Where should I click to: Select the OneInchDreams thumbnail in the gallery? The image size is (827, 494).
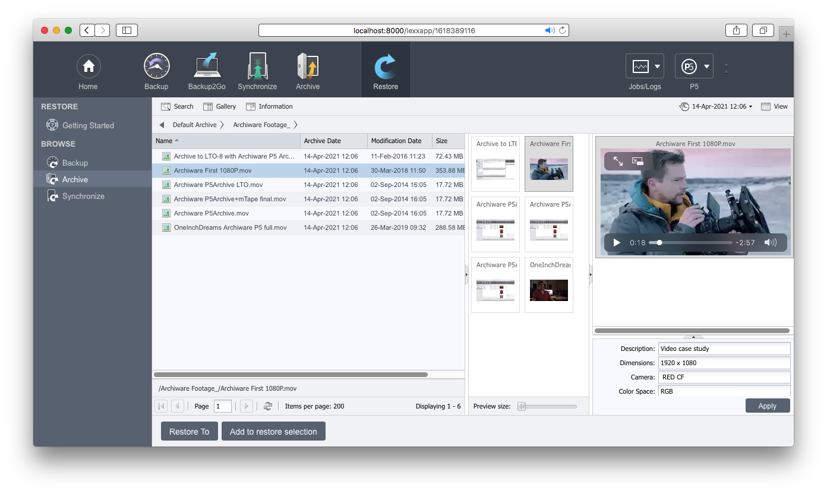click(x=548, y=285)
